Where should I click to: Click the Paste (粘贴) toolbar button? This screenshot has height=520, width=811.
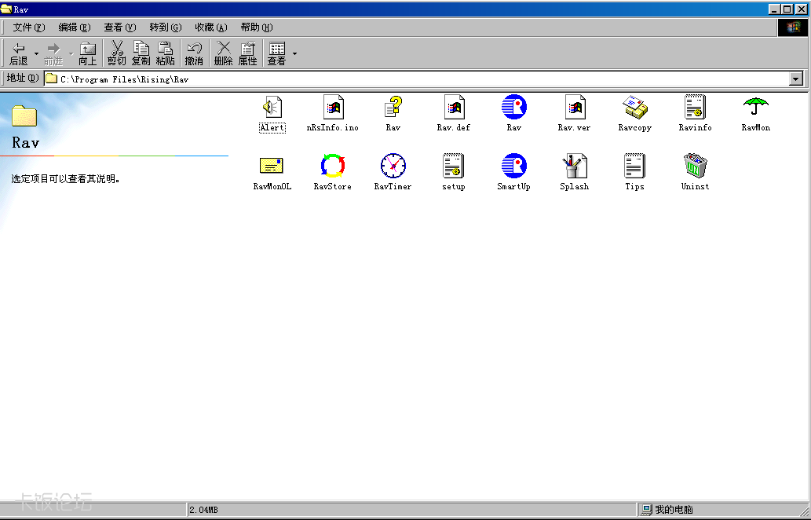coord(165,53)
